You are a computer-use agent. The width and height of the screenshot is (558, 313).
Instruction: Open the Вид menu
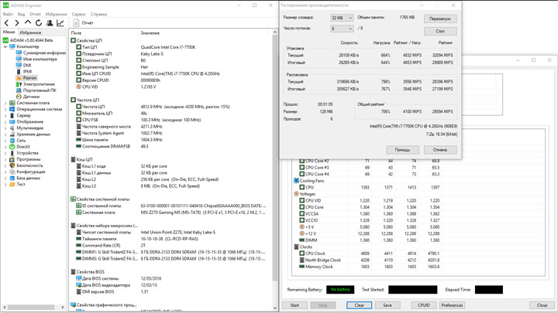(22, 14)
